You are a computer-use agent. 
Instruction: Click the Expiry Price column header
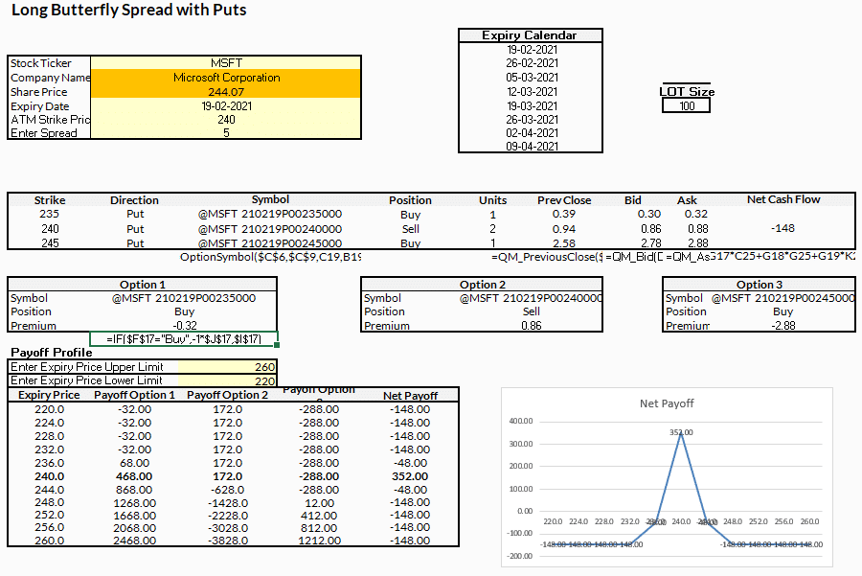click(49, 395)
